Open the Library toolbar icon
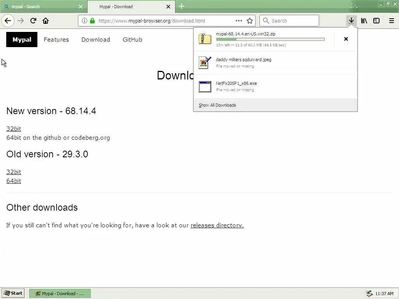Image resolution: width=399 pixels, height=299 pixels. 364,21
